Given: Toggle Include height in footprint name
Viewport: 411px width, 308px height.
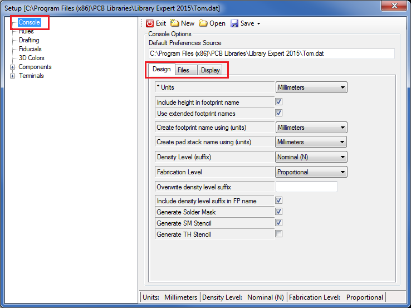Looking at the screenshot, I should point(279,102).
